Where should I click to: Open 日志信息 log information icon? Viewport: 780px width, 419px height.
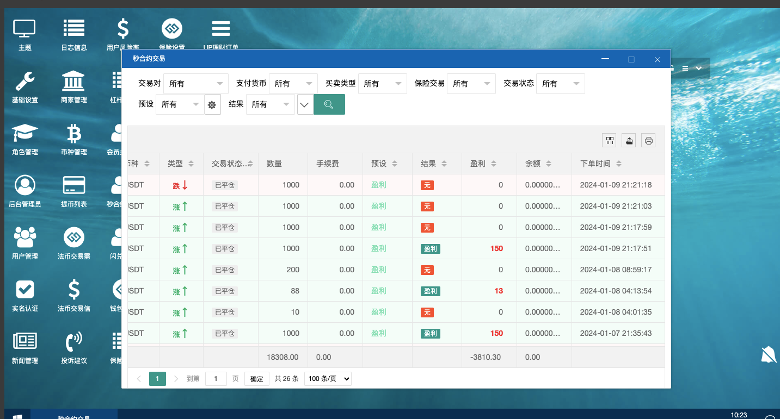click(74, 32)
